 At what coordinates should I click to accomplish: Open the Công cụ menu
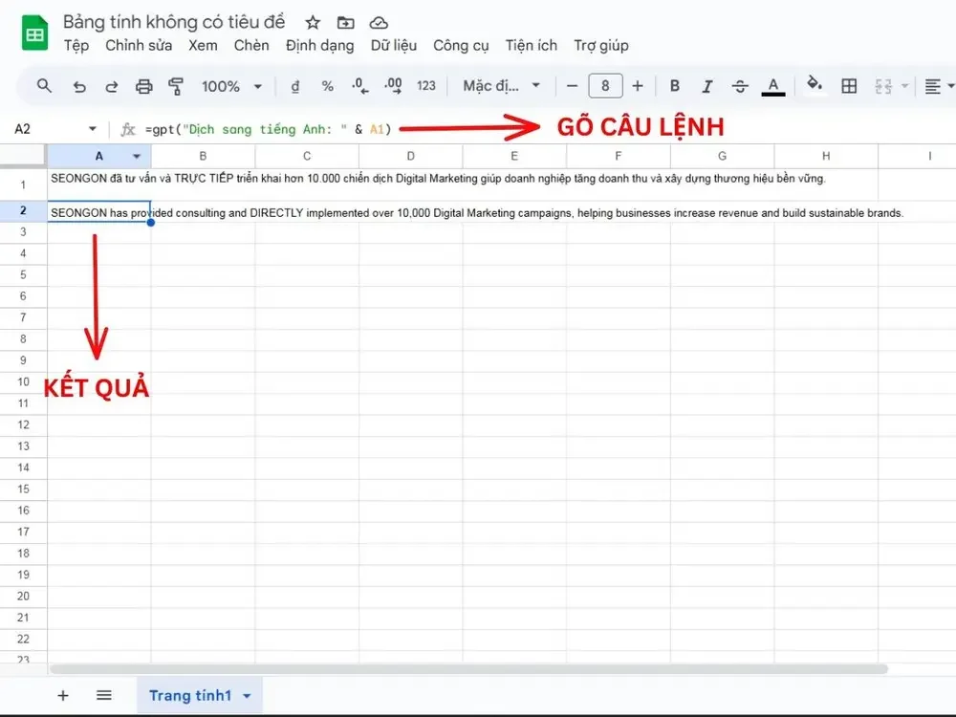coord(461,46)
